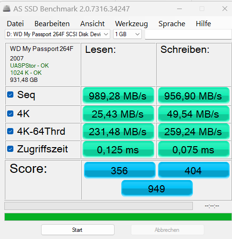Click the total score 949 box
This screenshot has width=232, height=239.
click(157, 189)
